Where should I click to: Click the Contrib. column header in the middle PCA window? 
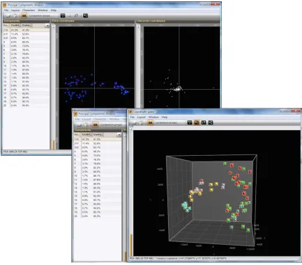(86, 135)
